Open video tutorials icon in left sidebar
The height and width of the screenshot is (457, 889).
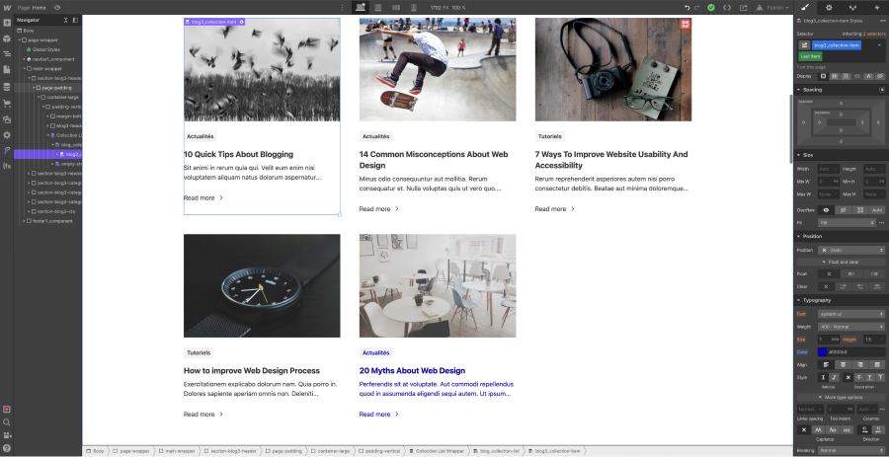pos(7,435)
